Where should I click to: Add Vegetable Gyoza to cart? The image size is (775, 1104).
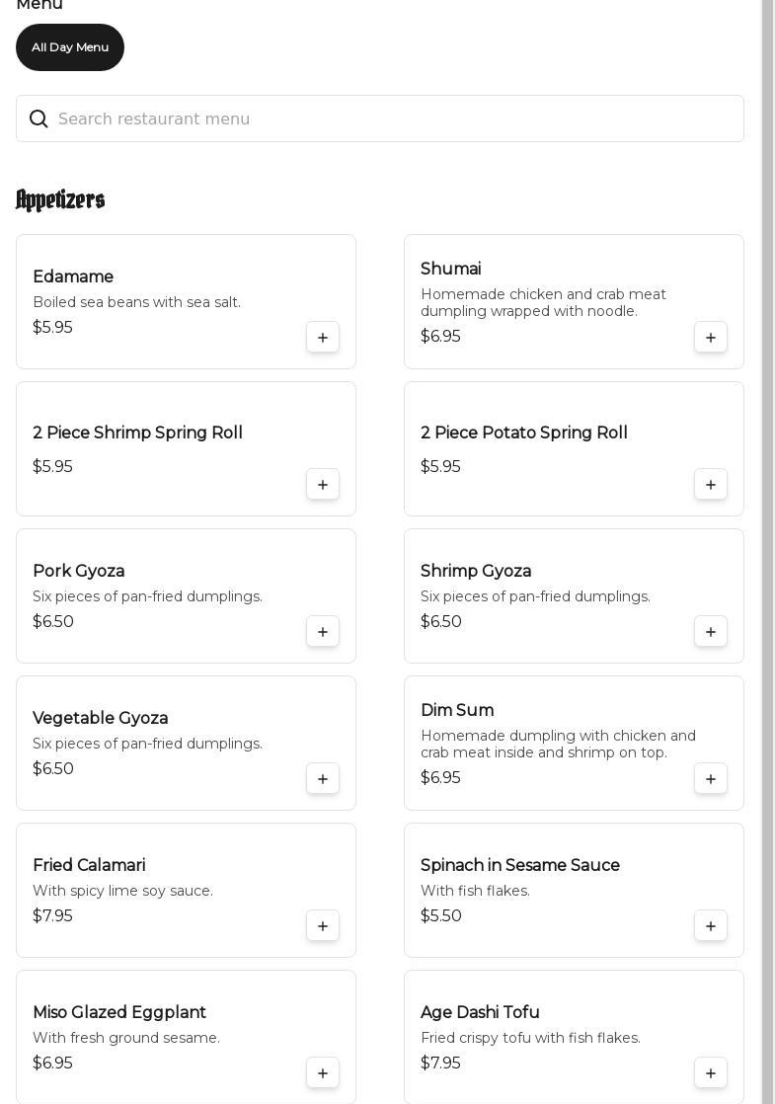click(323, 779)
